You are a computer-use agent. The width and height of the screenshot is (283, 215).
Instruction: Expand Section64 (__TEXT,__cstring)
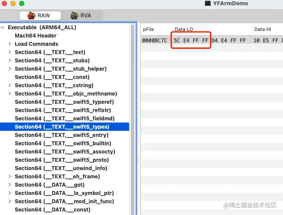(x=10, y=85)
